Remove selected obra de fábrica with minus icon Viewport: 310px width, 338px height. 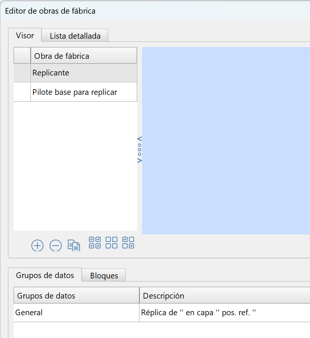pyautogui.click(x=55, y=245)
